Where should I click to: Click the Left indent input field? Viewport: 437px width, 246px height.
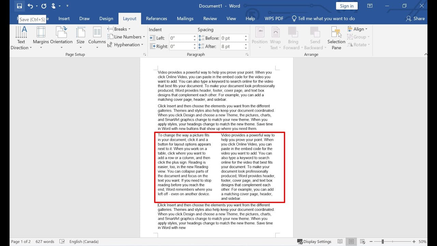pyautogui.click(x=181, y=38)
